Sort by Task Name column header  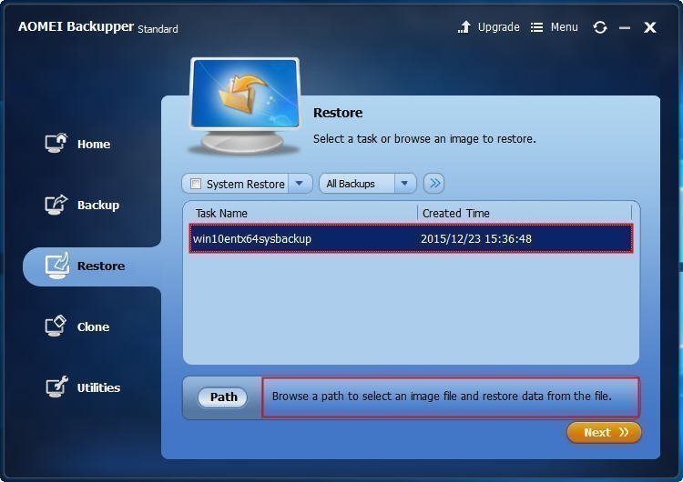click(x=221, y=213)
